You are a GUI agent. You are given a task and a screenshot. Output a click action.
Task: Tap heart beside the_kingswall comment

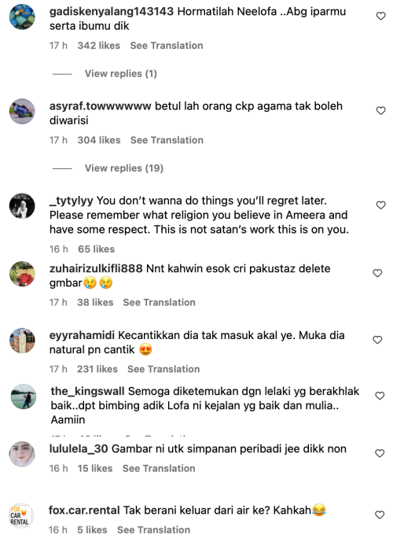click(380, 396)
